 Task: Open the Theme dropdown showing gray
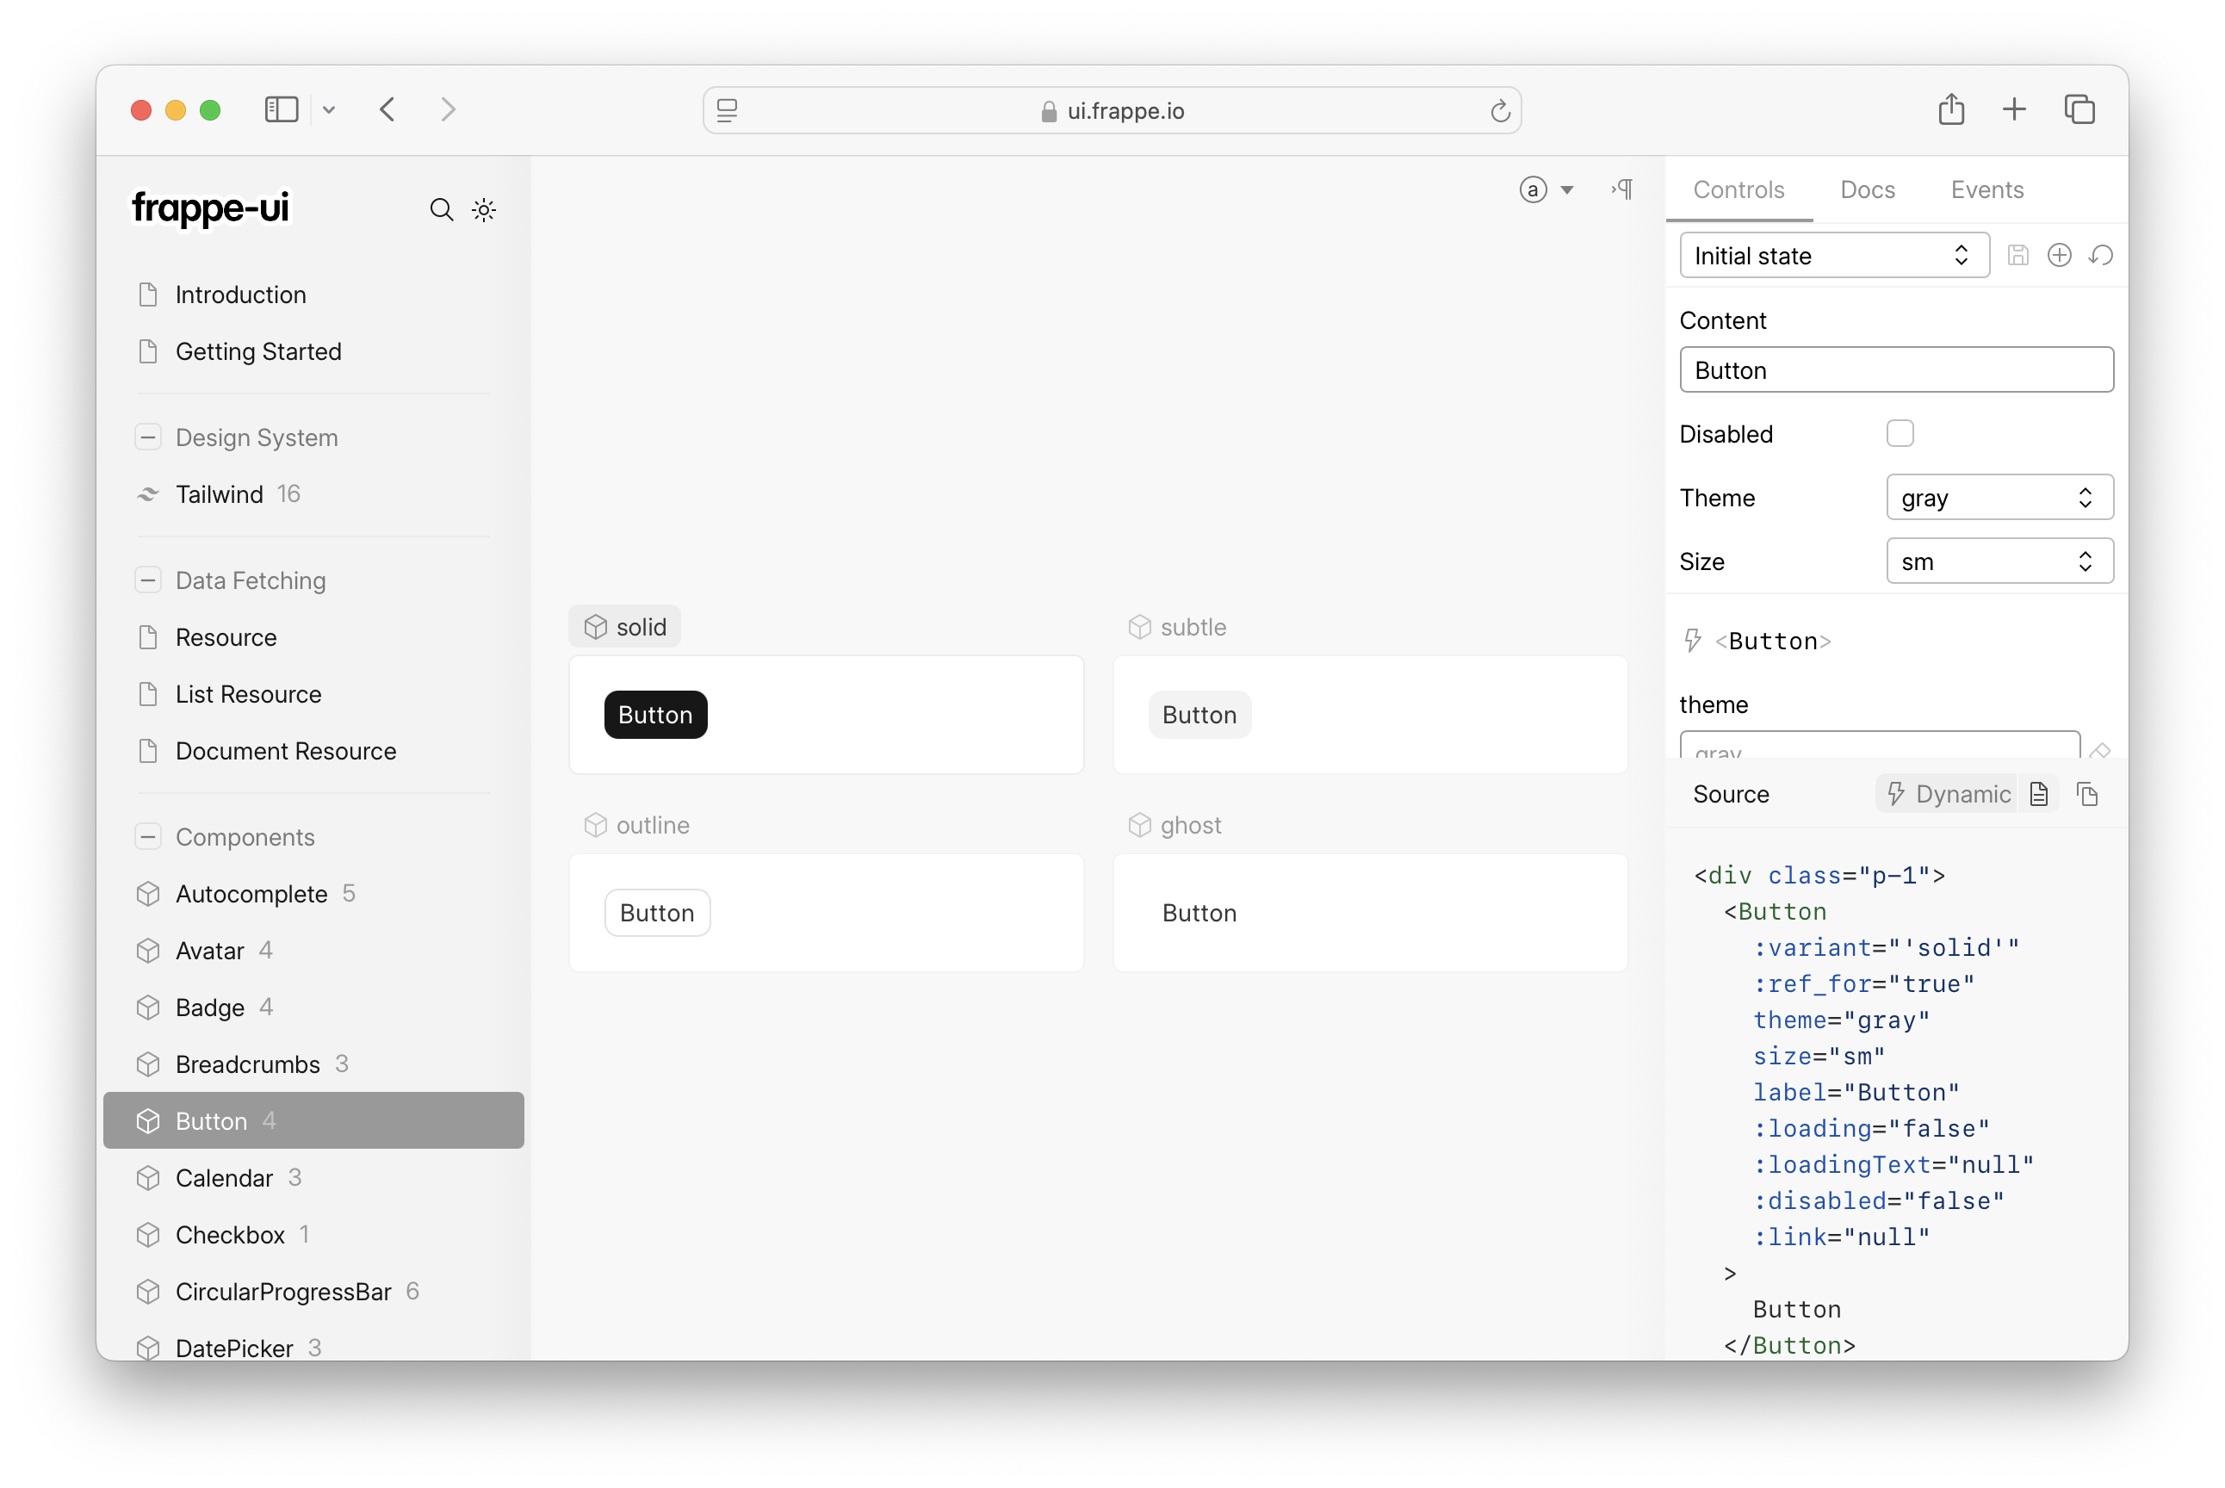coord(1999,496)
